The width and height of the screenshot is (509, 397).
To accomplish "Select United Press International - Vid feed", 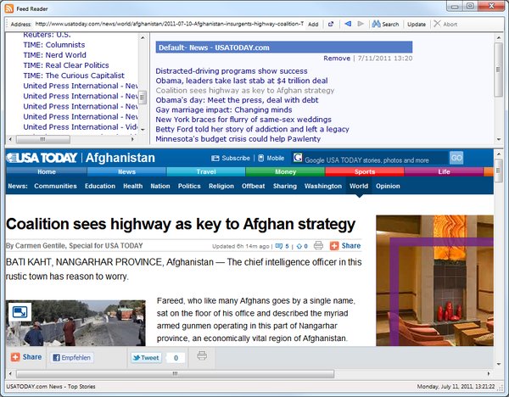I will [x=81, y=127].
